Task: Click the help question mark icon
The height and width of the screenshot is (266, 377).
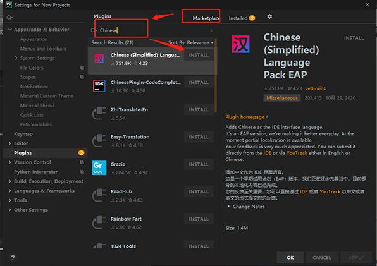Action: [13, 257]
